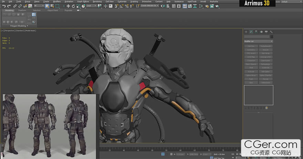Activate the Select and Rotate tool
This screenshot has width=303, height=159.
point(73,6)
